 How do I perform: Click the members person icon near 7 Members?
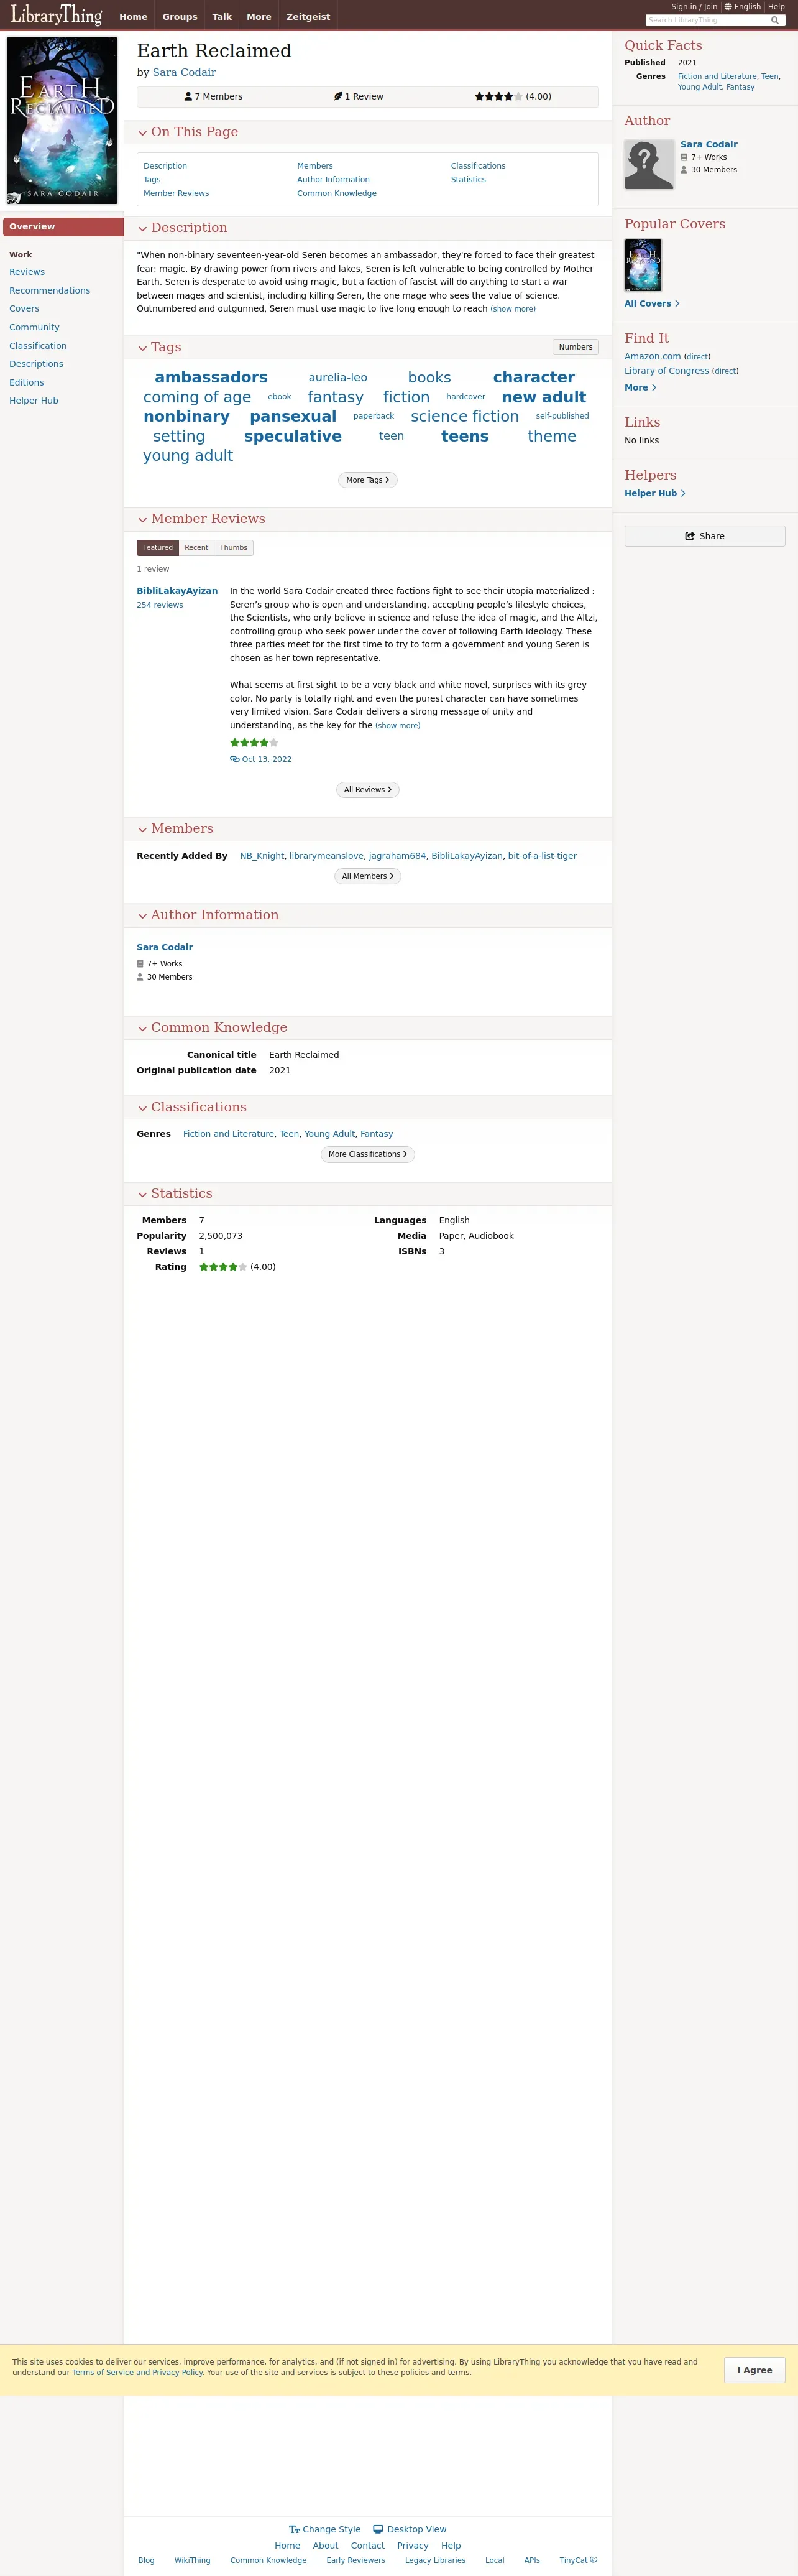[189, 97]
